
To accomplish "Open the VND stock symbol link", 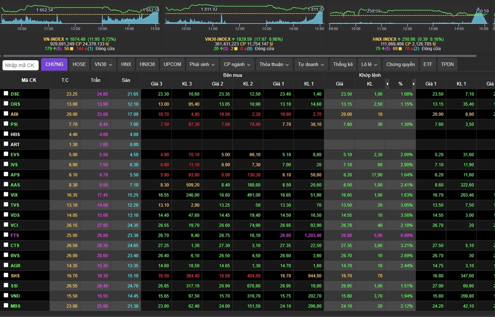I will pyautogui.click(x=15, y=296).
